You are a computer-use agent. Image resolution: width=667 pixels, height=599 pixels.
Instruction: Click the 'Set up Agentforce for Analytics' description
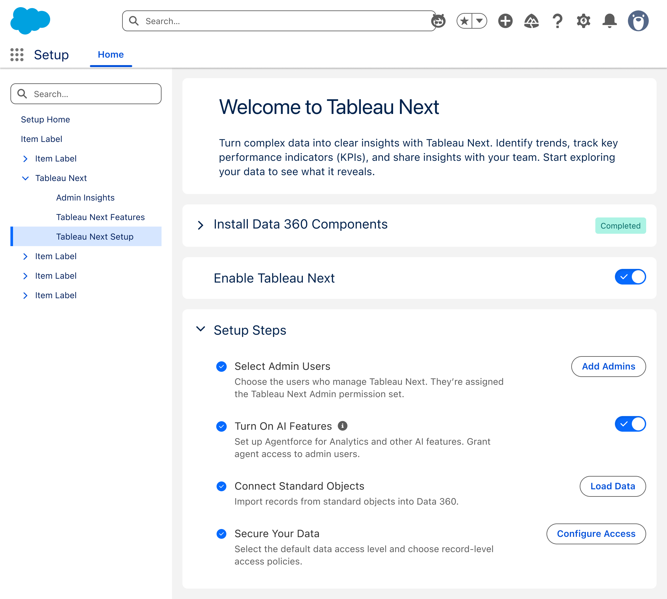(x=362, y=448)
